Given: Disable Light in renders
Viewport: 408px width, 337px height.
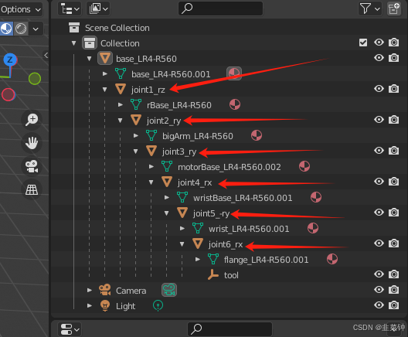Looking at the screenshot, I should (x=393, y=305).
